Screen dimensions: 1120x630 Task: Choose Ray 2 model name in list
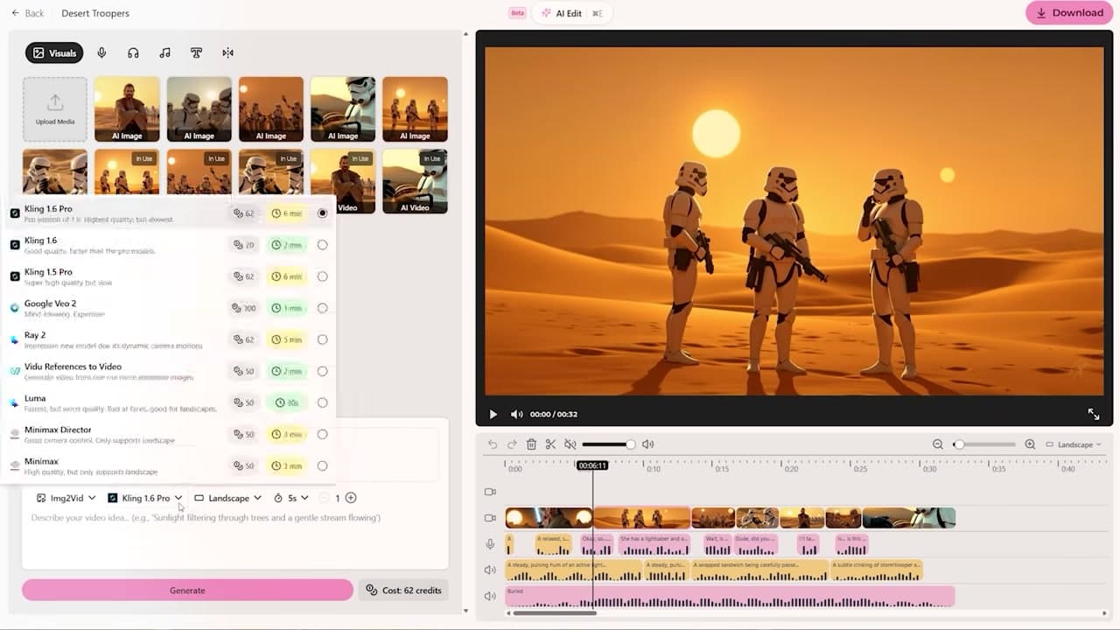click(35, 335)
